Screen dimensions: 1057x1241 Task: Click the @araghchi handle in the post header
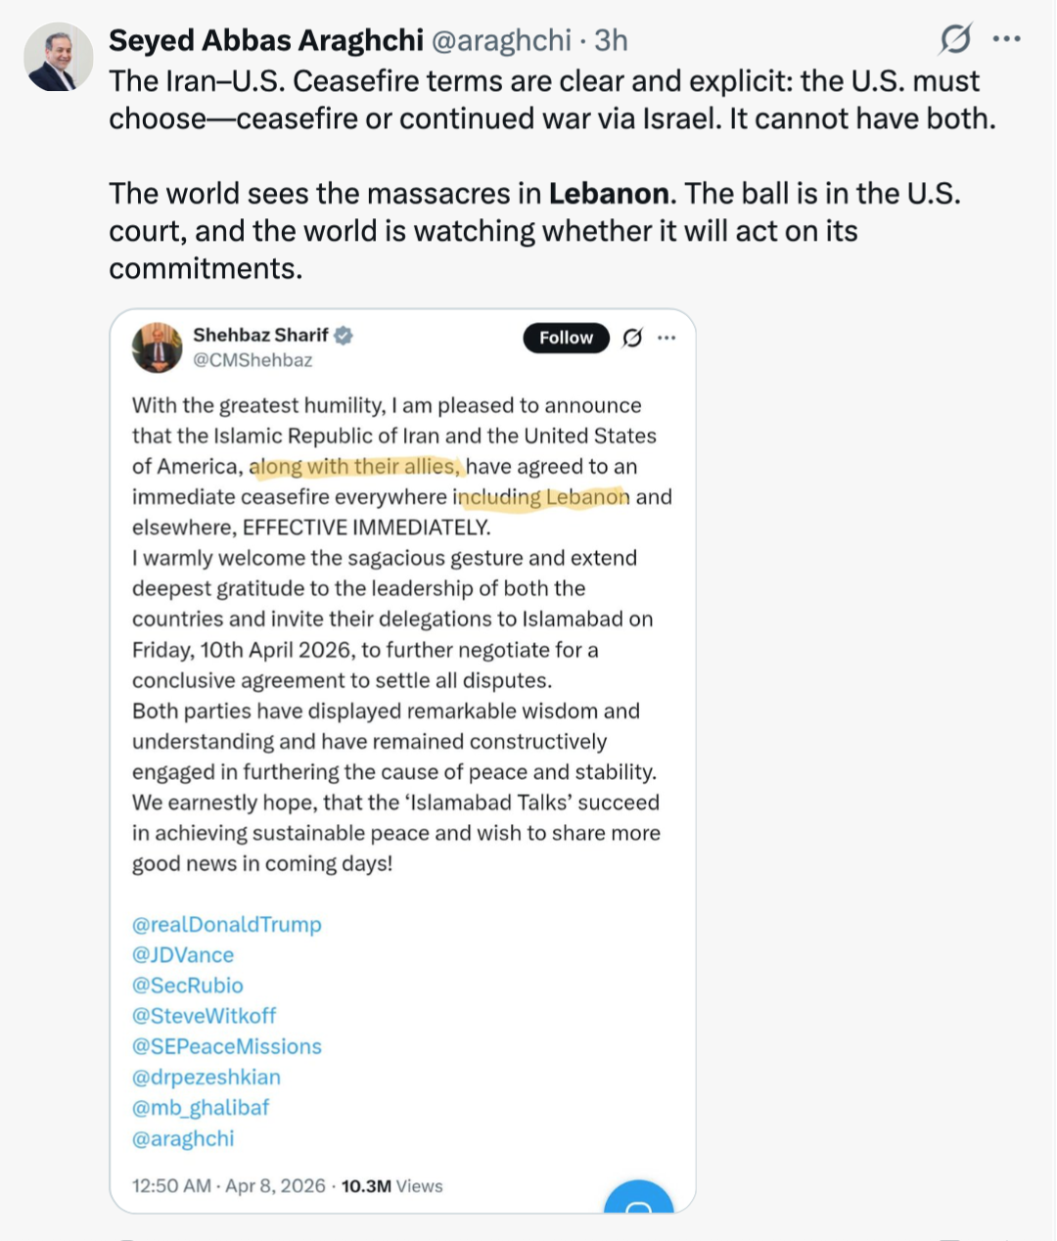point(501,40)
